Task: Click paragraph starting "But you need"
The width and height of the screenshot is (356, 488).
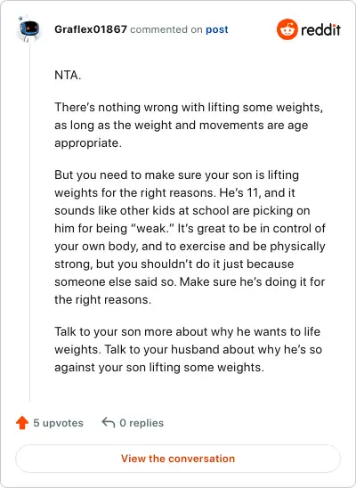Action: tap(190, 237)
